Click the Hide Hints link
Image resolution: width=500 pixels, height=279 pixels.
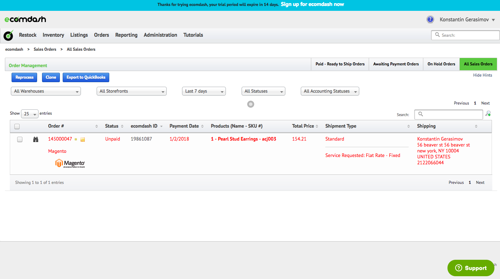click(482, 75)
